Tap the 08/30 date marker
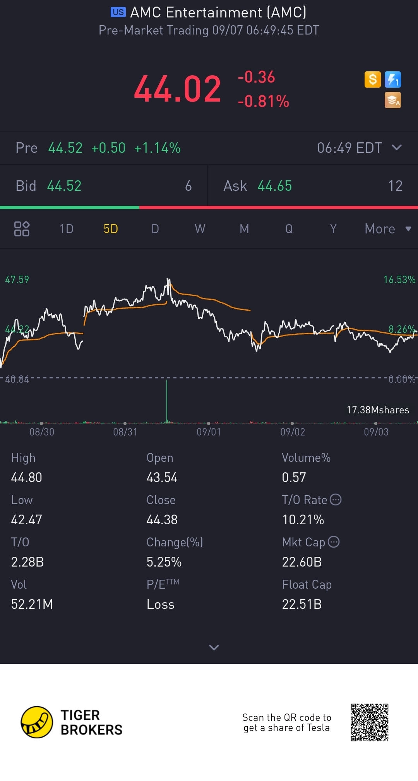The image size is (418, 781). click(x=42, y=432)
